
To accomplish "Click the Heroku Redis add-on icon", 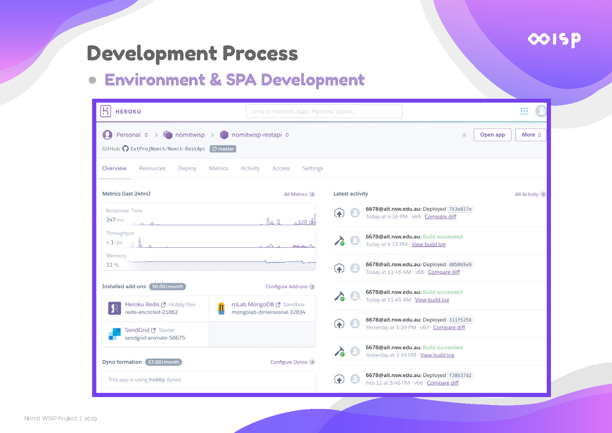I will [114, 308].
